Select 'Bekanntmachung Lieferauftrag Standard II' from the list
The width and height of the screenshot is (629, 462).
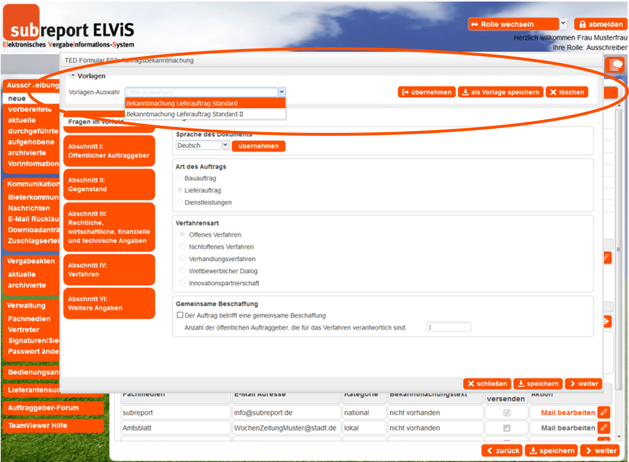[185, 114]
